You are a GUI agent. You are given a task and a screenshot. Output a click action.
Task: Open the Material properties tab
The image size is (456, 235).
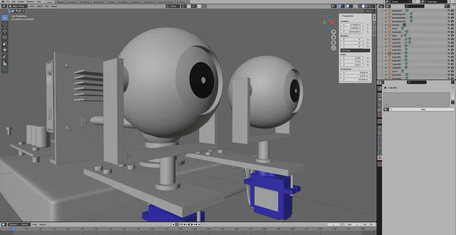click(379, 158)
